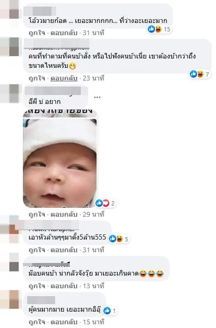Like the baby photo comment at 29 นาที
The width and height of the screenshot is (216, 328).
click(37, 214)
